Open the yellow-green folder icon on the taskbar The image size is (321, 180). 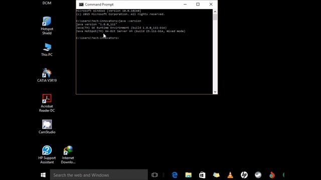coord(216,175)
